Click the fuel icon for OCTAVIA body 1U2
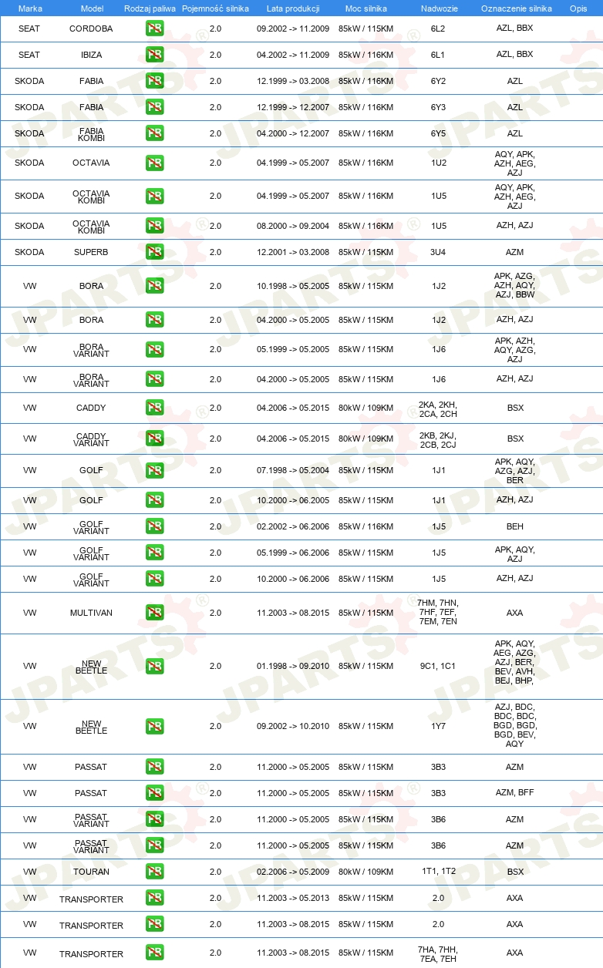 point(154,163)
